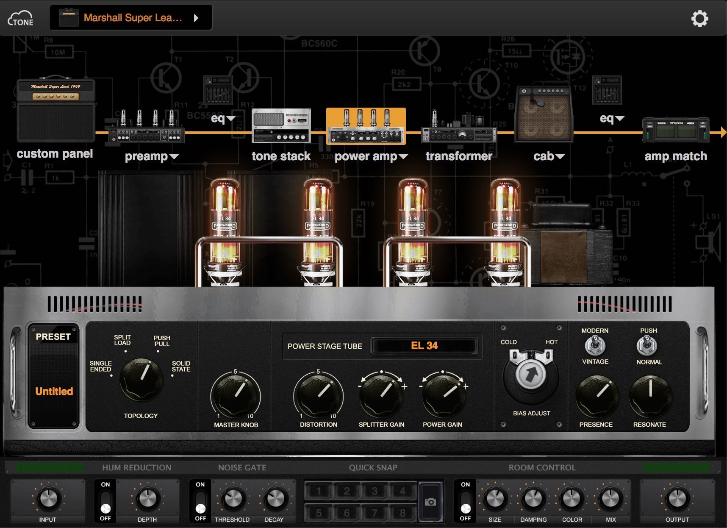Click the first EL 34 tube
This screenshot has height=528, width=727.
pyautogui.click(x=225, y=232)
